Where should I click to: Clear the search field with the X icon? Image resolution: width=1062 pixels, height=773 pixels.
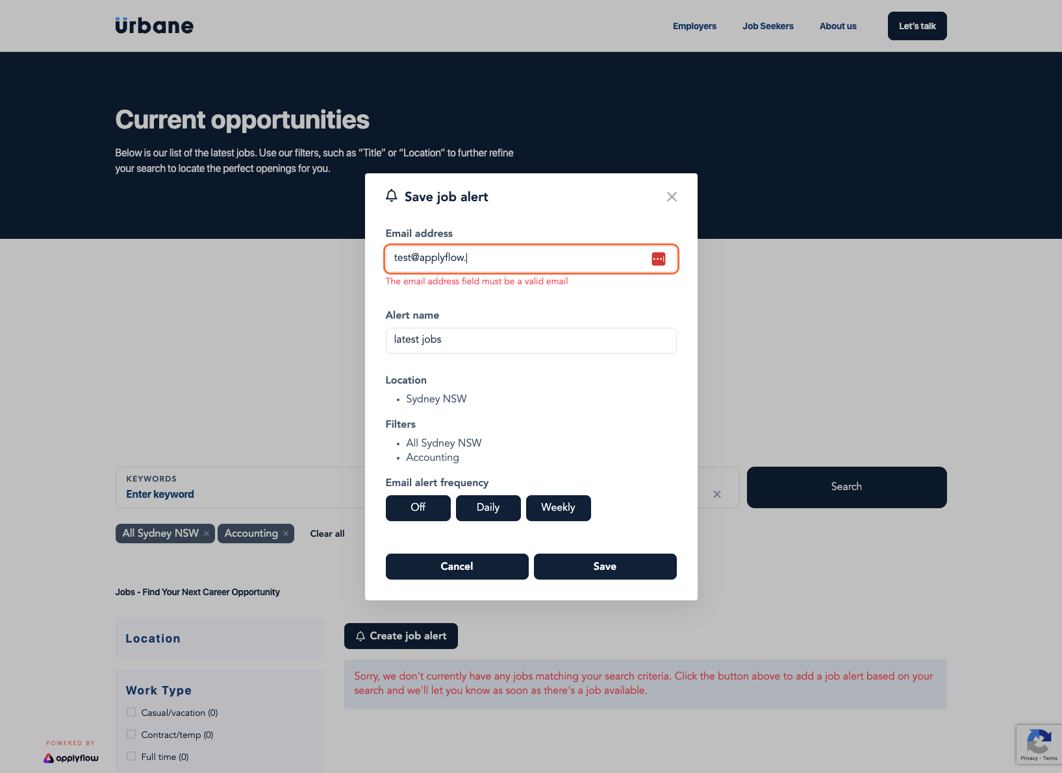pyautogui.click(x=717, y=494)
